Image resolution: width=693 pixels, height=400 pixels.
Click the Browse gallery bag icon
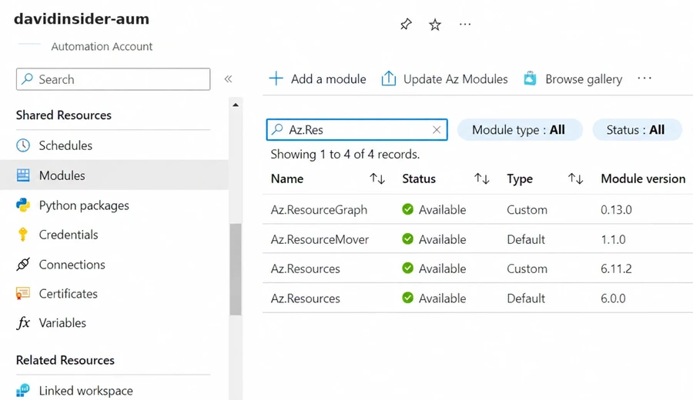(530, 78)
